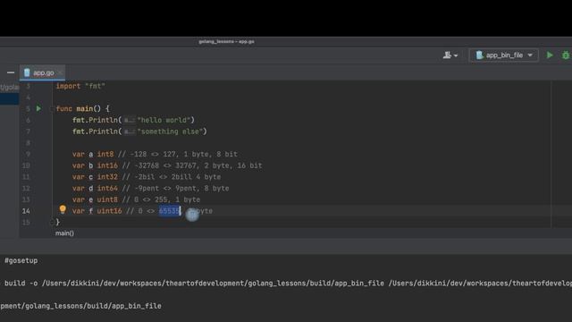Place cursor in var b int16 line
Viewport: 572px width, 322px height.
[x=167, y=165]
